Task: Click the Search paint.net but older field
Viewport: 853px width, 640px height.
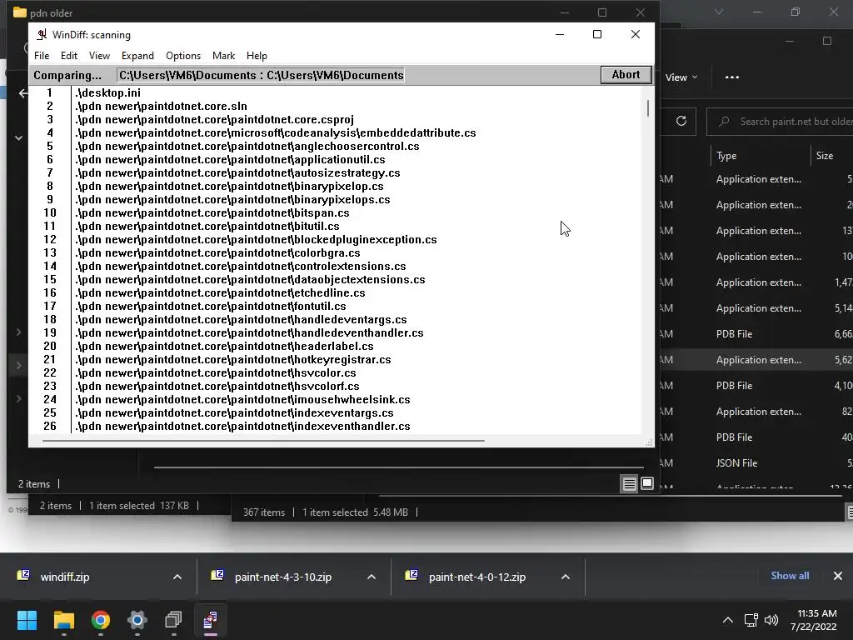Action: coord(780,122)
